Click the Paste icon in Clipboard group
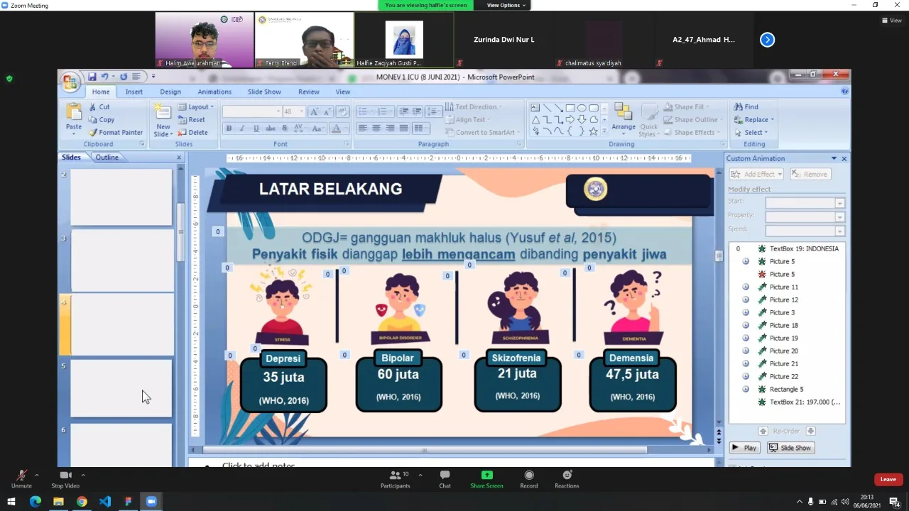The image size is (909, 511). coord(74,114)
